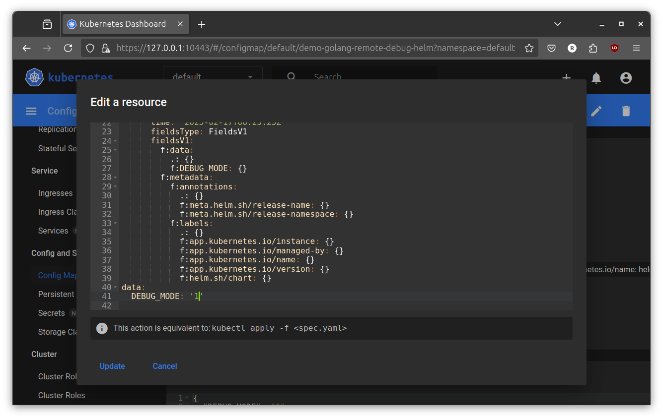Open uBlock Origin extension icon
Image resolution: width=663 pixels, height=419 pixels.
614,48
